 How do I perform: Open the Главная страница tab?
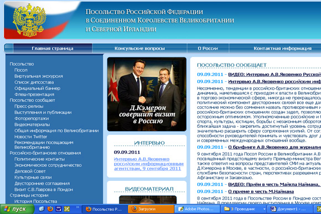53,49
